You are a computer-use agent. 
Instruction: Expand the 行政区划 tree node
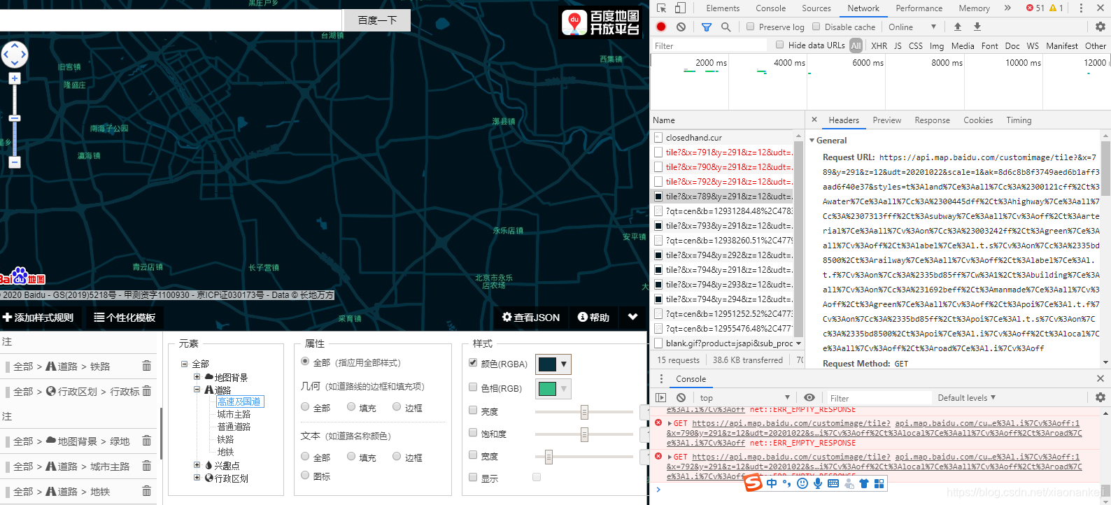(197, 478)
